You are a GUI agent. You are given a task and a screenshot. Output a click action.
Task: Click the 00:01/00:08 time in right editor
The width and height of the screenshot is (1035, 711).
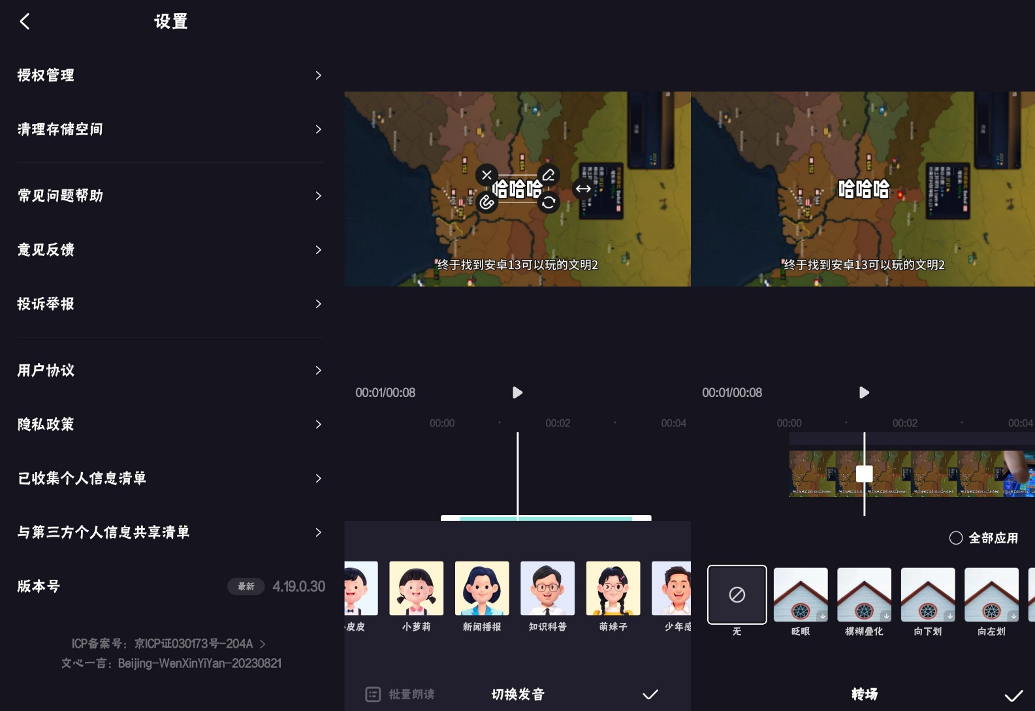[732, 392]
